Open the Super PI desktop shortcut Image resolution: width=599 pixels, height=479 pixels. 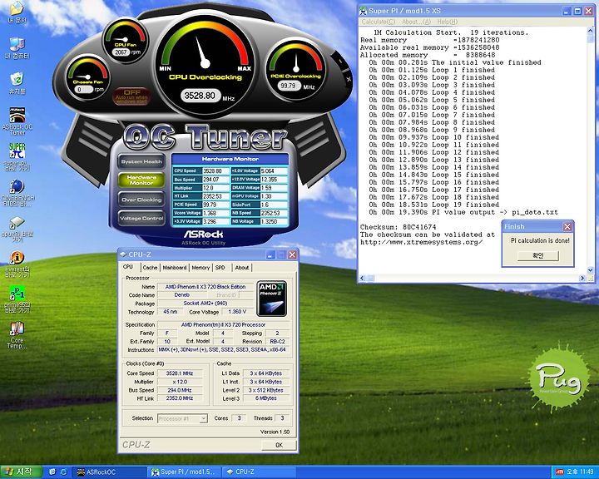coord(17,156)
